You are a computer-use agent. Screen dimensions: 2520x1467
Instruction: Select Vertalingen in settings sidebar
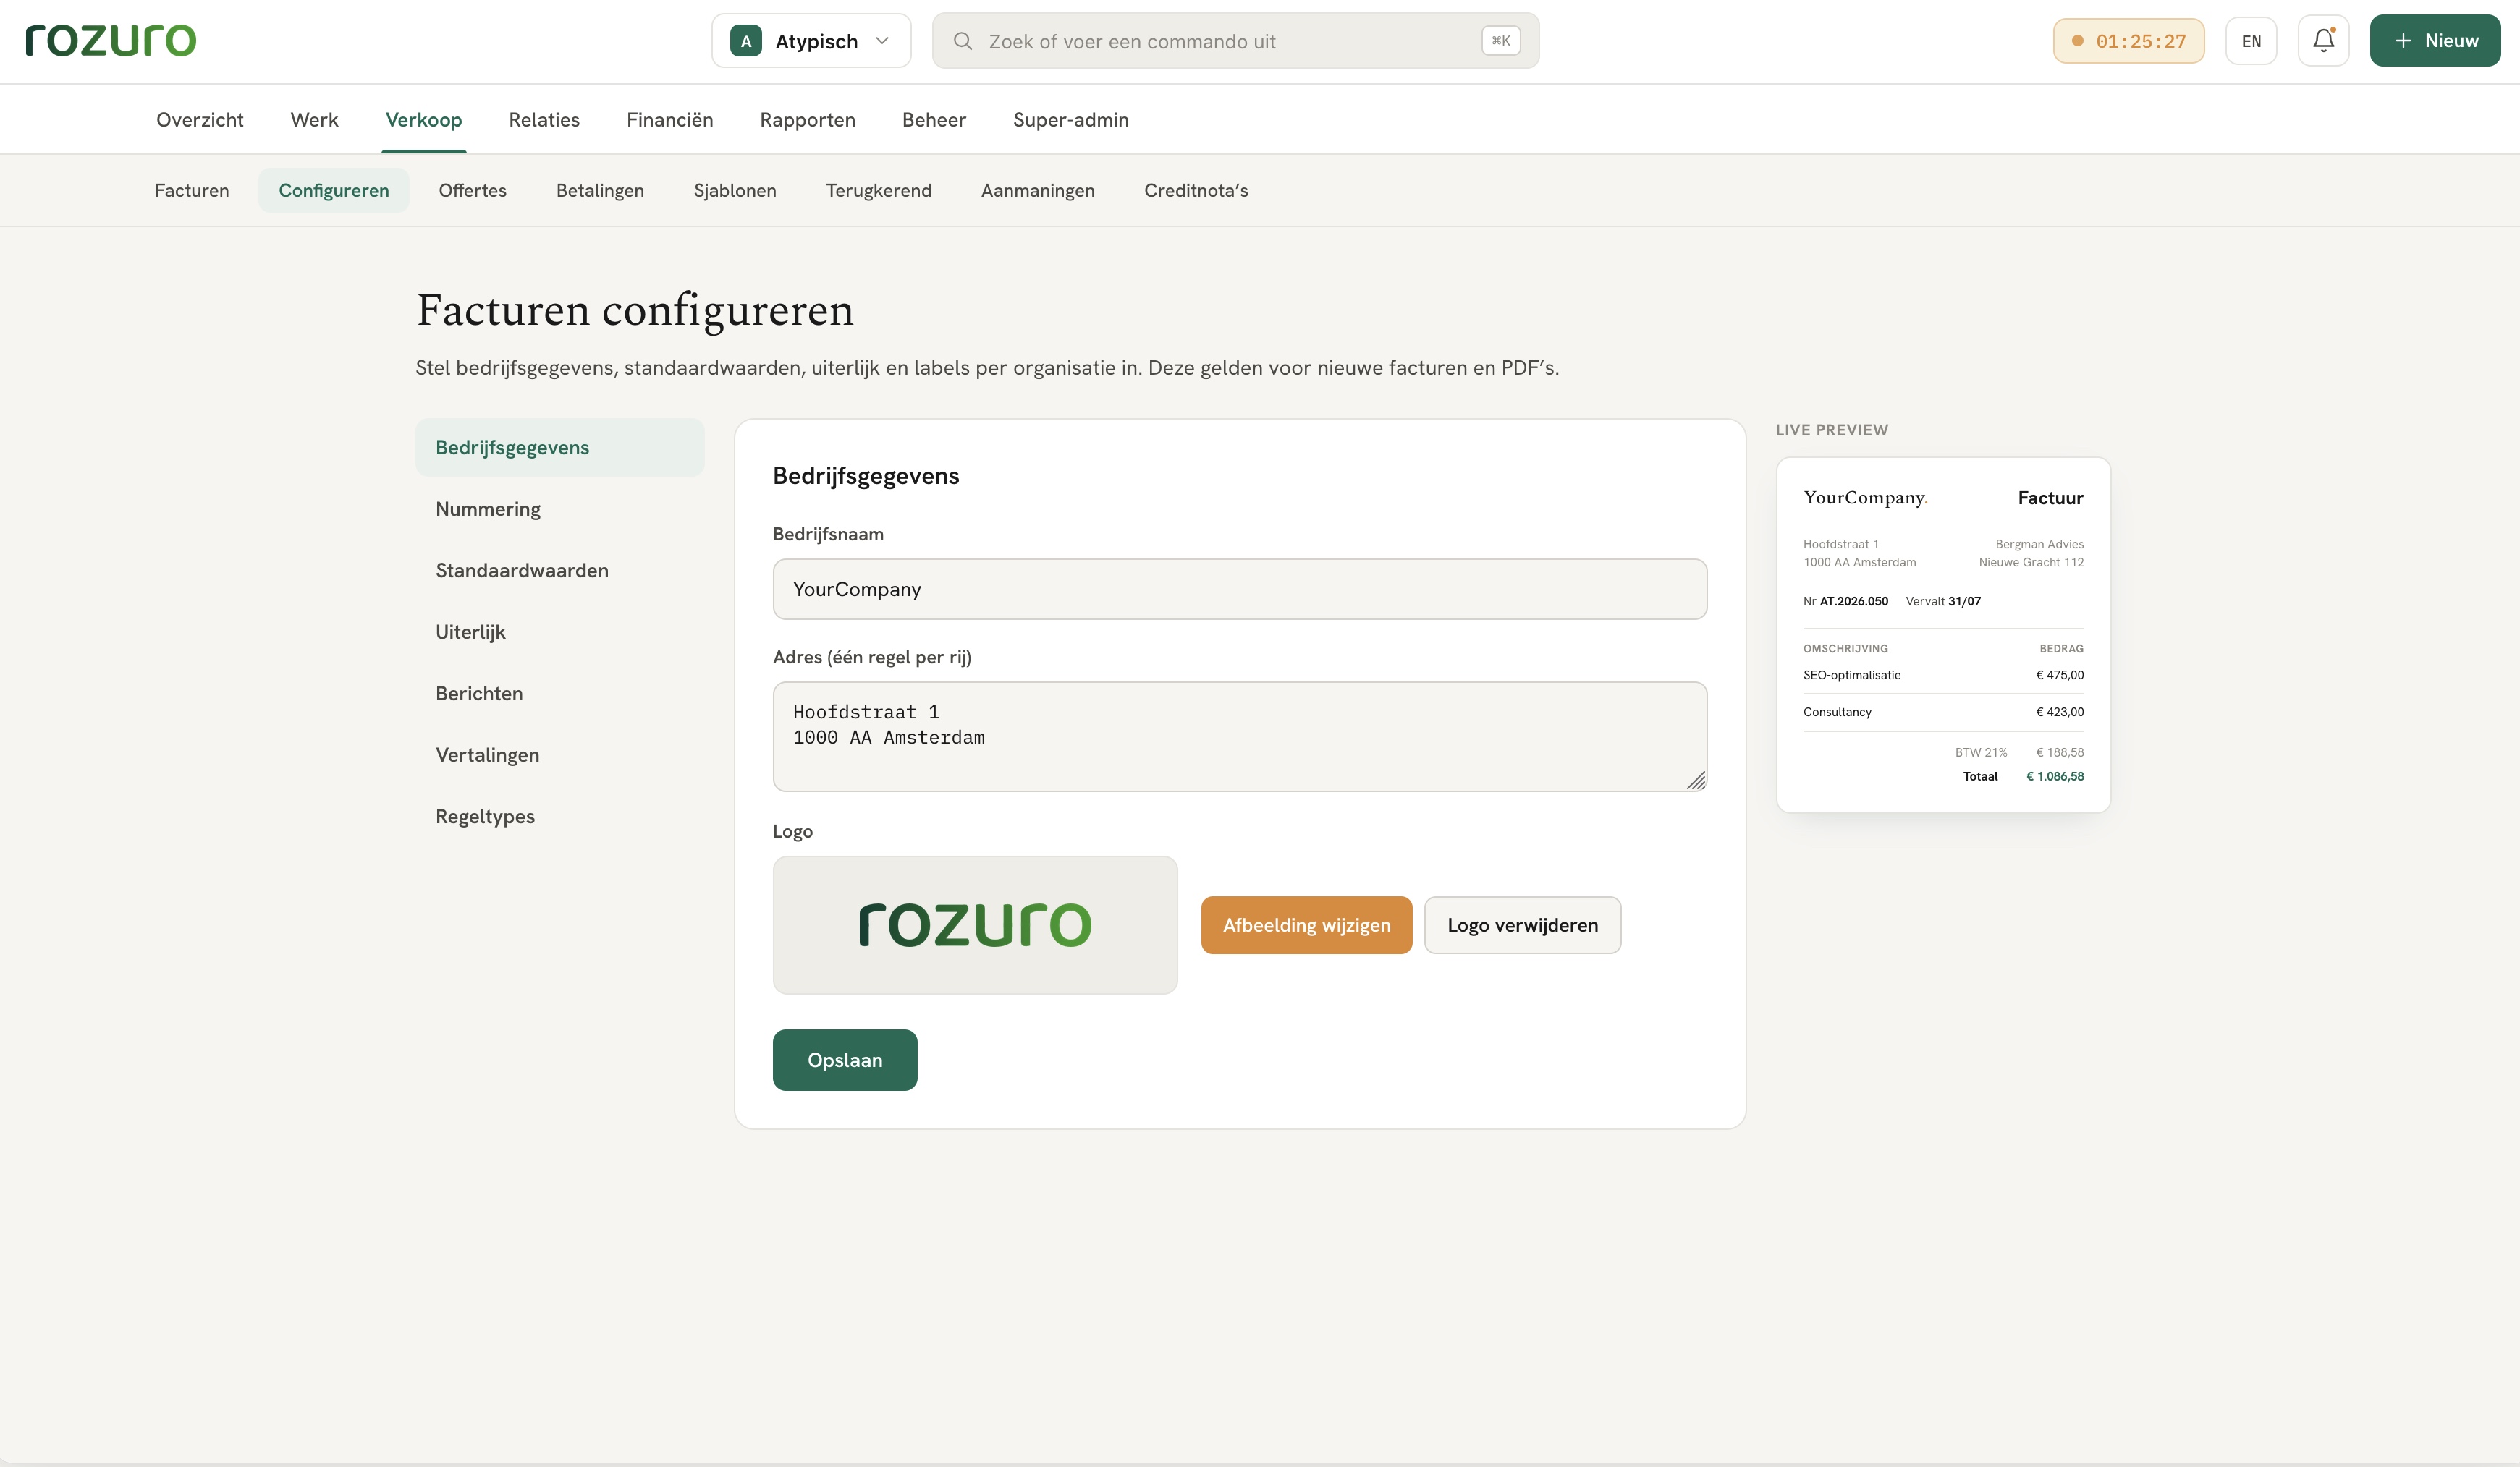coord(560,754)
